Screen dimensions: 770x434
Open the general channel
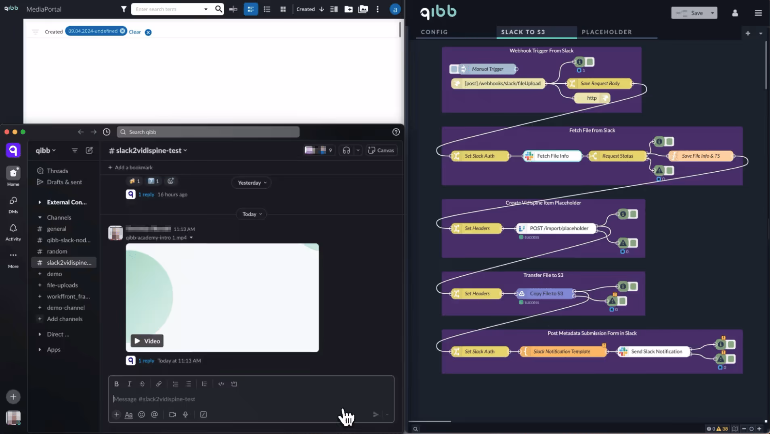57,229
